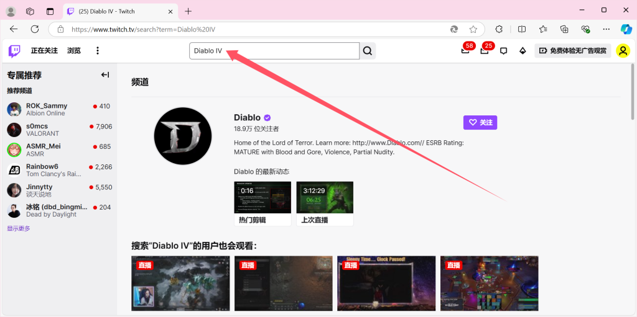Click the magnifier search button
The image size is (637, 317).
pyautogui.click(x=368, y=51)
